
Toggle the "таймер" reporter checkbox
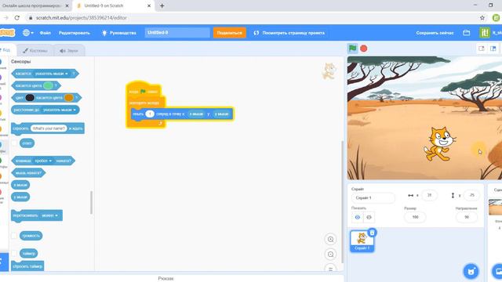(14, 253)
